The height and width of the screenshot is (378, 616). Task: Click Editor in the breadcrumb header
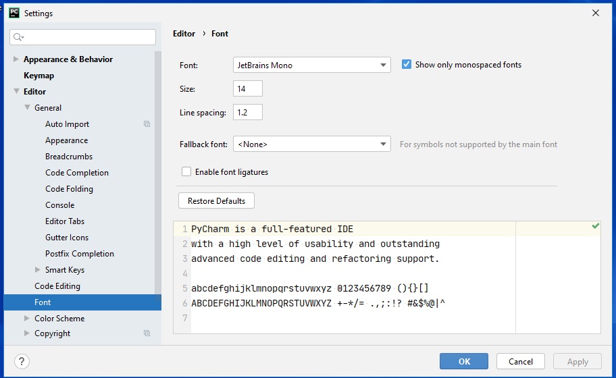pos(184,34)
